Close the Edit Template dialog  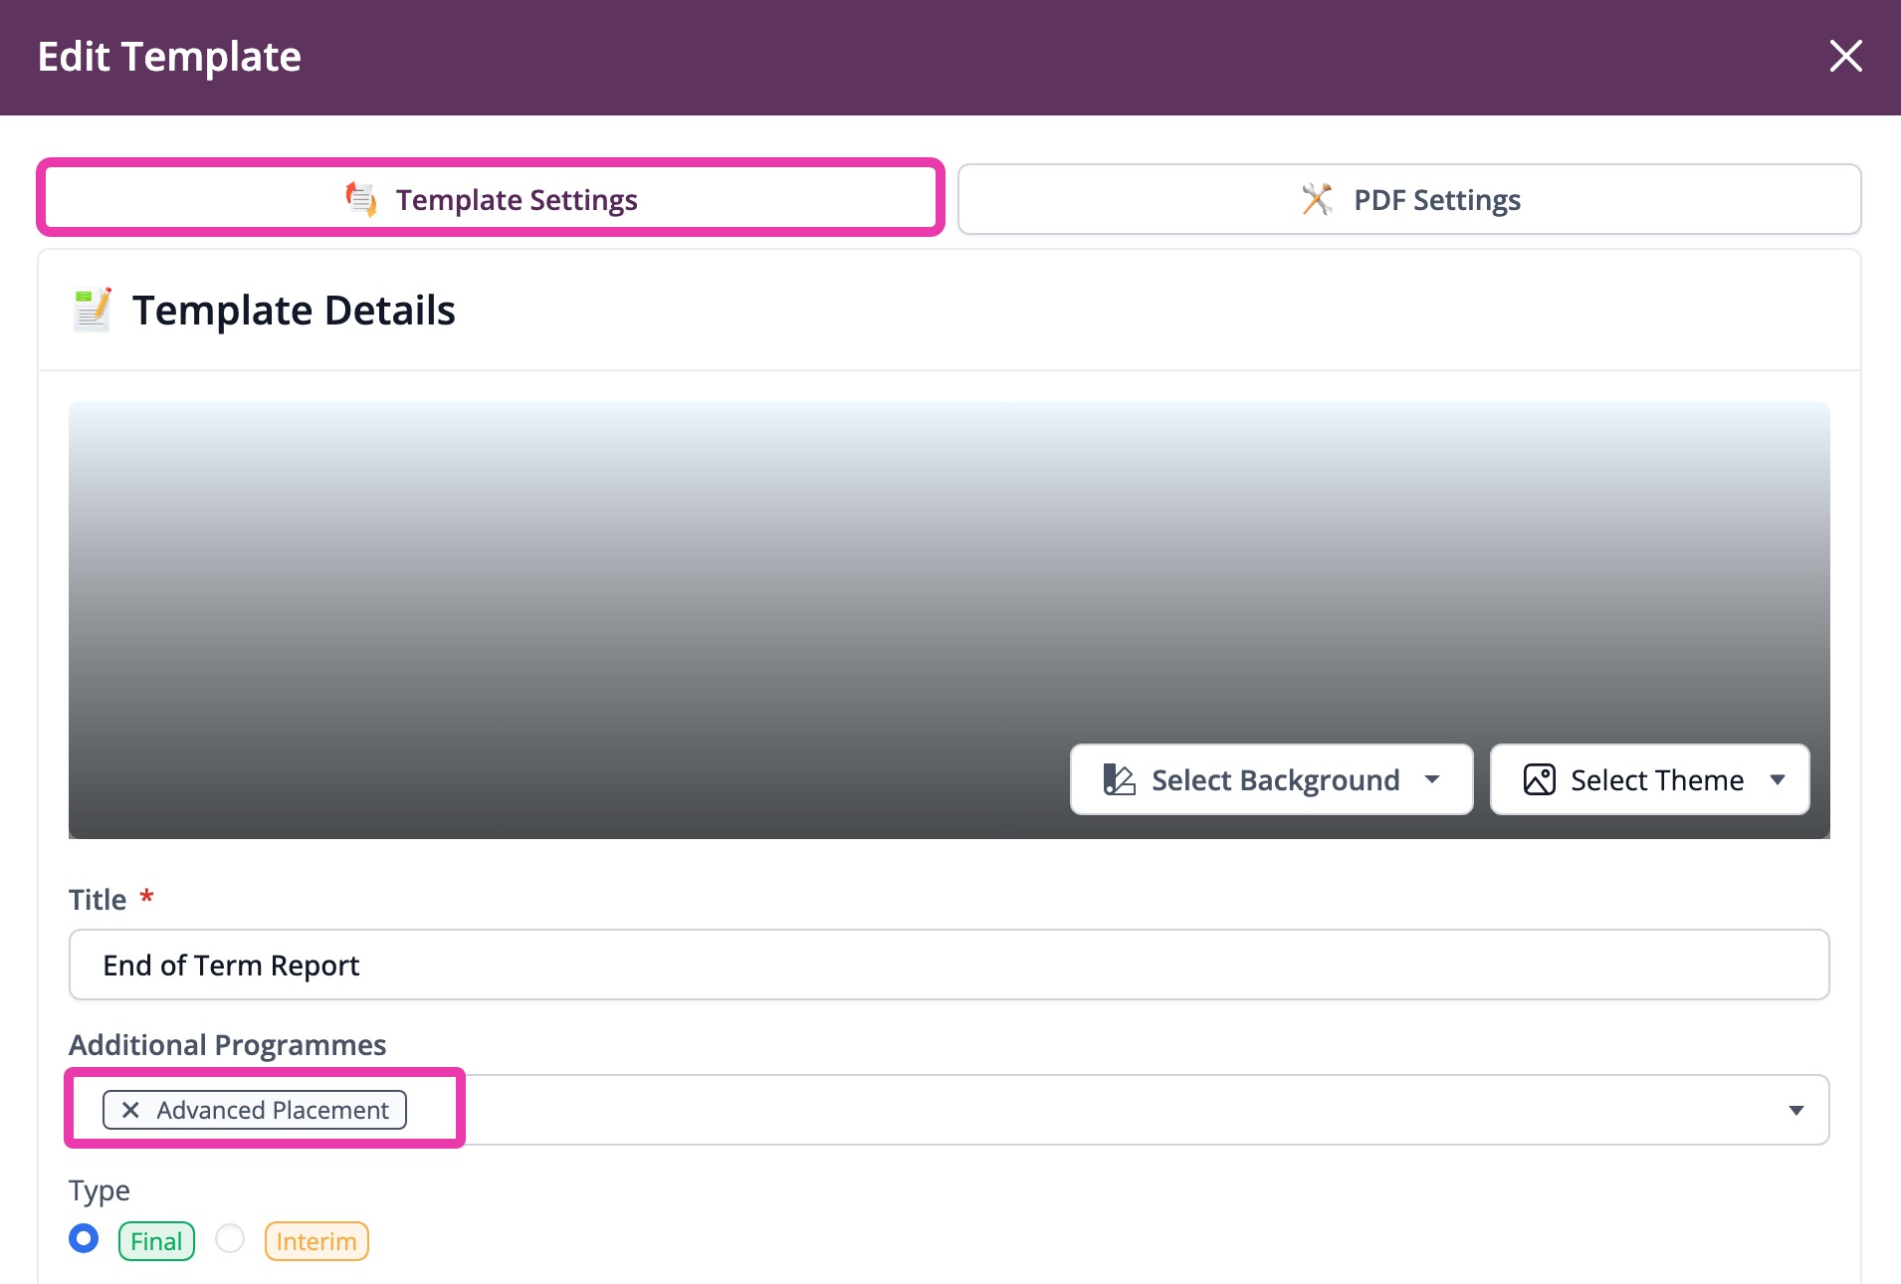(1845, 56)
